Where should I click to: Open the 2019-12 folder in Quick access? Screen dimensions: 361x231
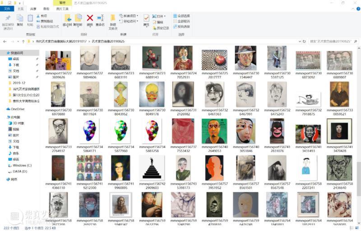[17, 83]
